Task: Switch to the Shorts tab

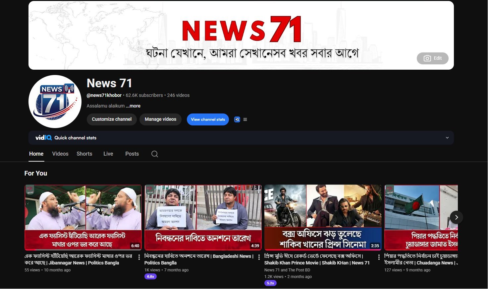Action: (84, 154)
